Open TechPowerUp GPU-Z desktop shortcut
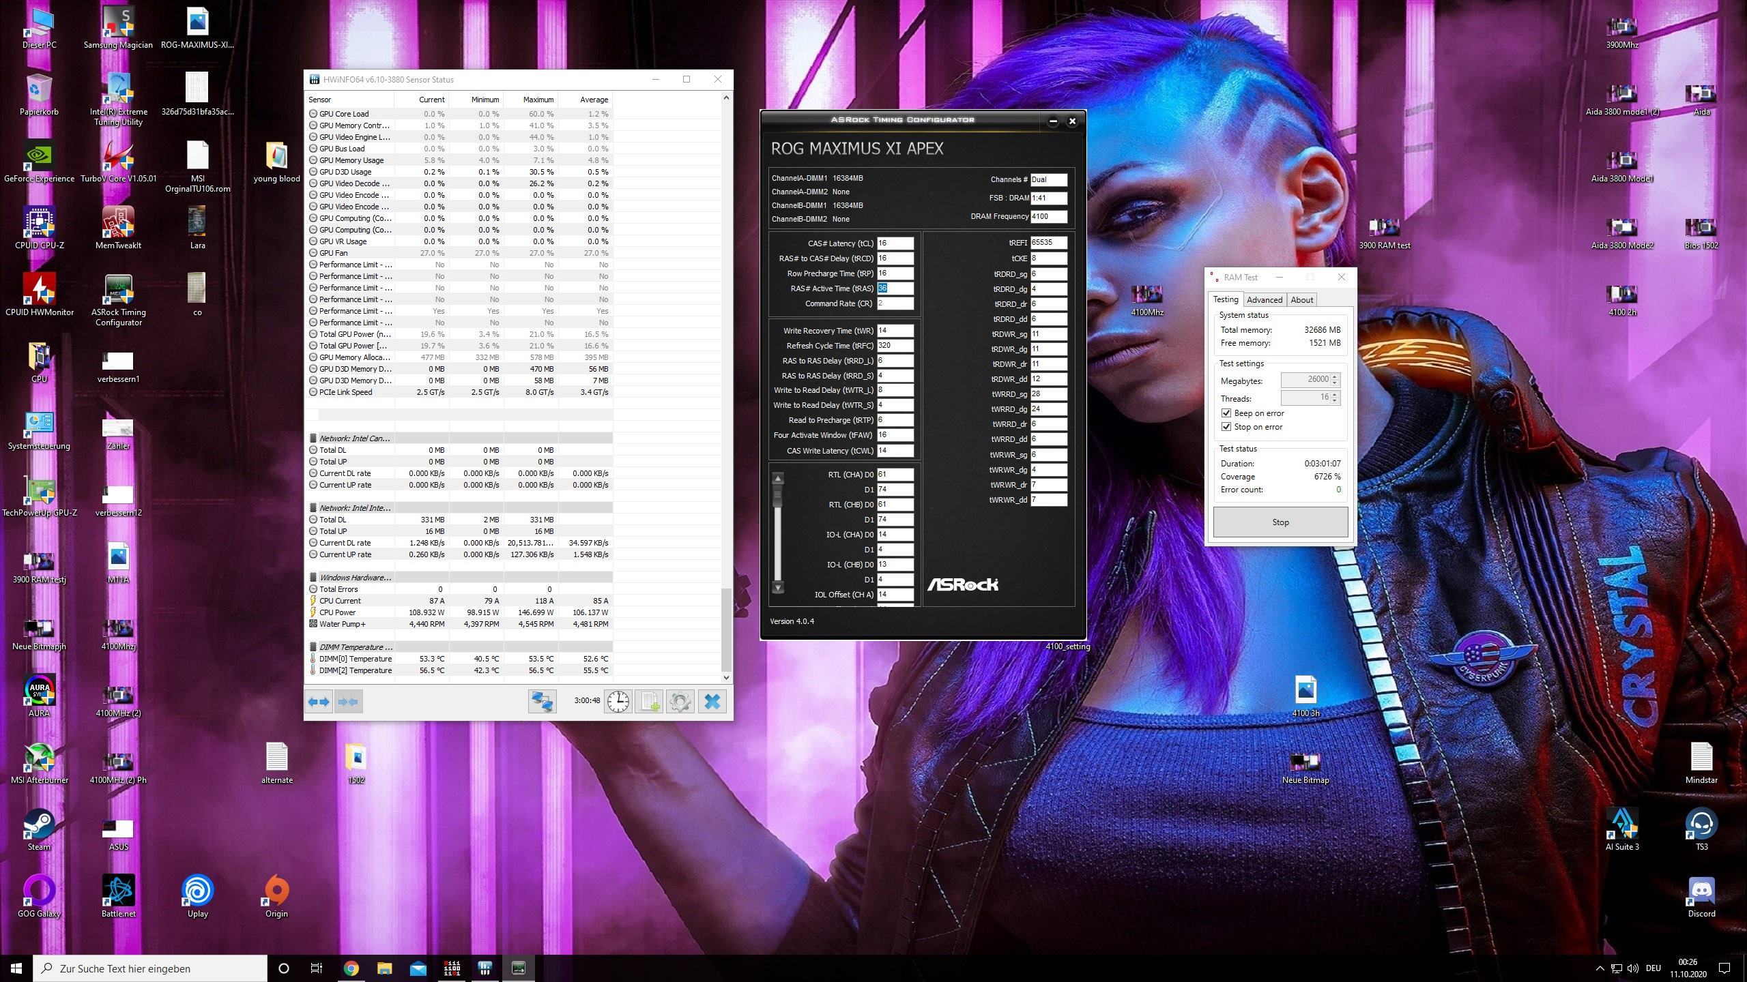The height and width of the screenshot is (982, 1747). pos(40,496)
